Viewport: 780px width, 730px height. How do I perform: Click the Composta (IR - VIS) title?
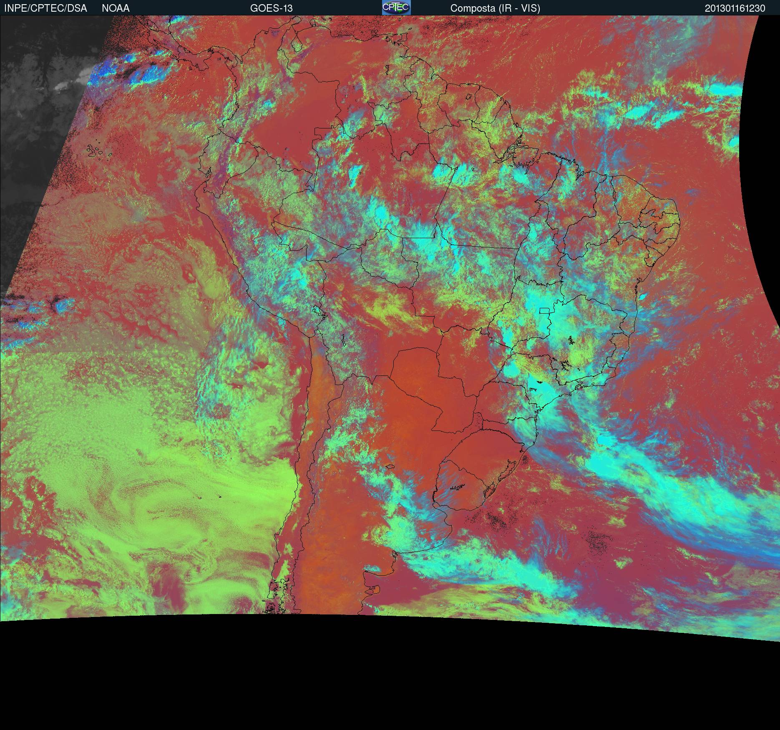tap(495, 8)
